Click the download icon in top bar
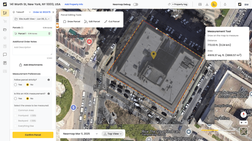252x141 pixels. (x=207, y=4)
